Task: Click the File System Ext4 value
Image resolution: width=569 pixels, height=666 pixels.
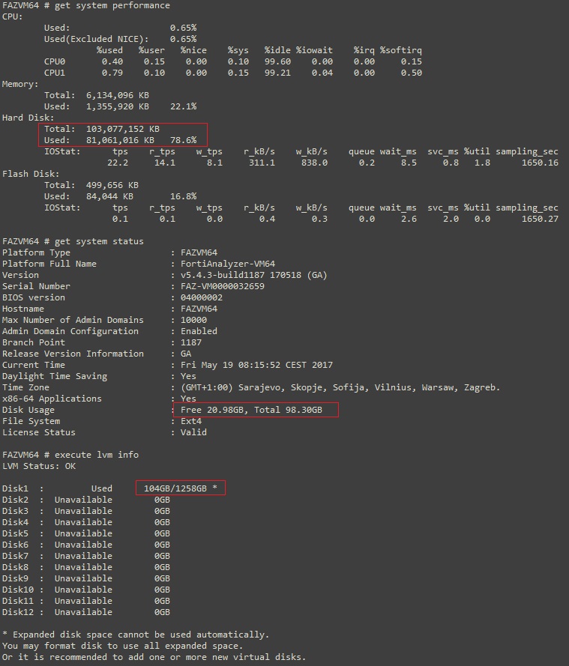Action: click(191, 421)
